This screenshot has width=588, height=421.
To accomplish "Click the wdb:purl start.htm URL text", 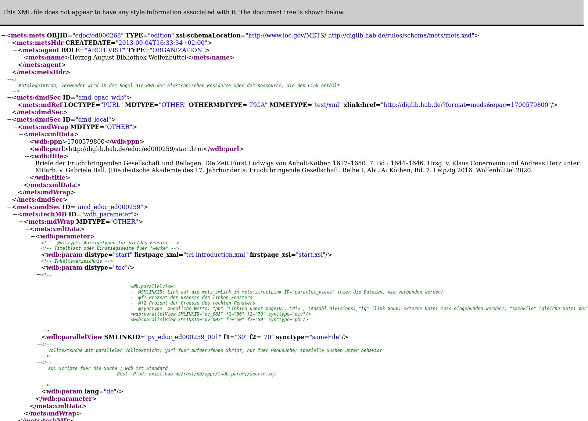I will (136, 149).
